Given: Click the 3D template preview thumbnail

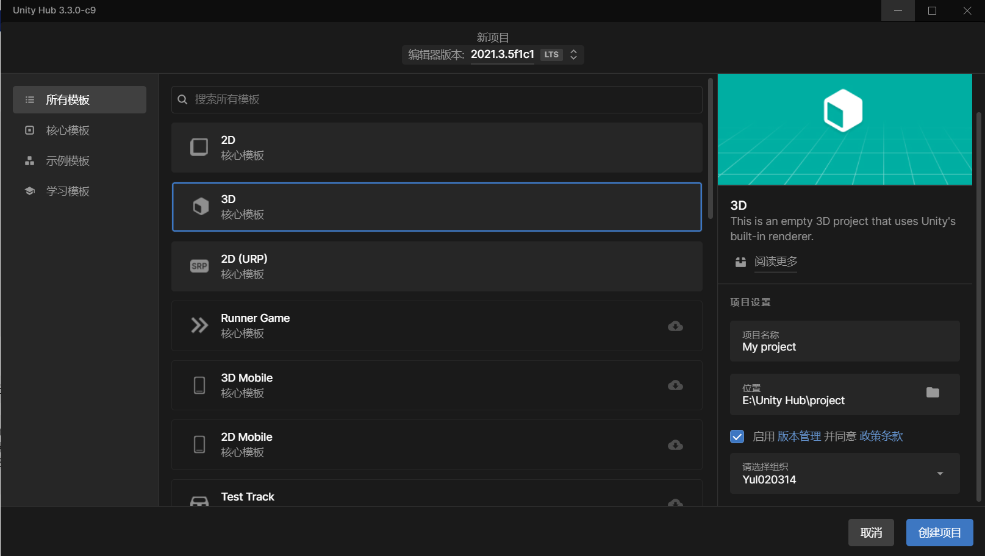Looking at the screenshot, I should tap(845, 129).
